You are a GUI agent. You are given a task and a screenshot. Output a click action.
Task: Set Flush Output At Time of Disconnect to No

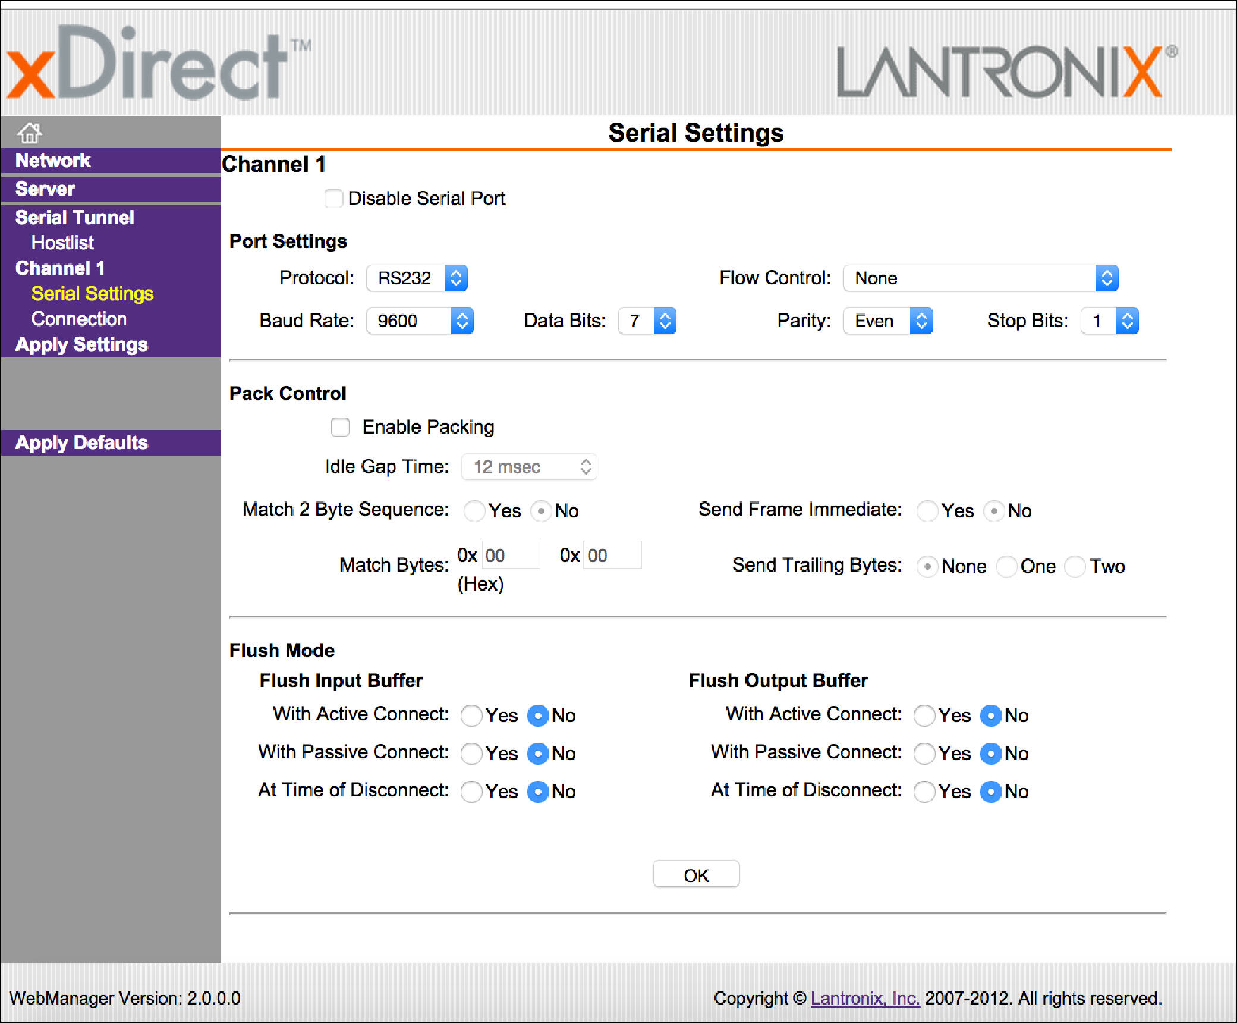[991, 792]
